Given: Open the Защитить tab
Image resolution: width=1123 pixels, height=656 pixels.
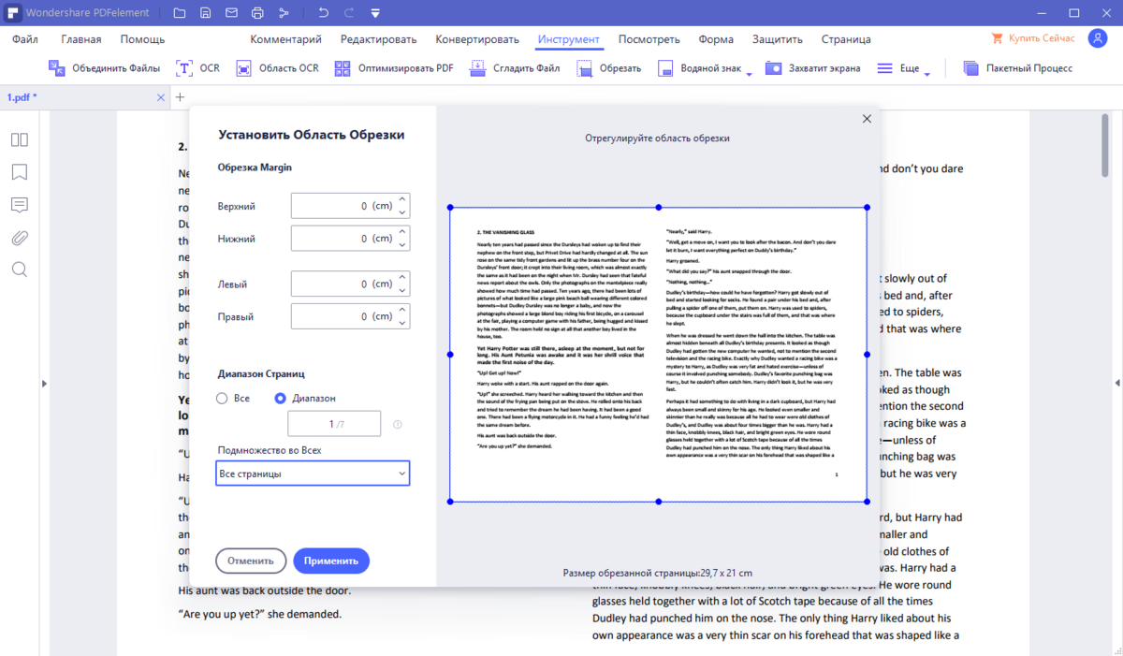Looking at the screenshot, I should point(778,39).
